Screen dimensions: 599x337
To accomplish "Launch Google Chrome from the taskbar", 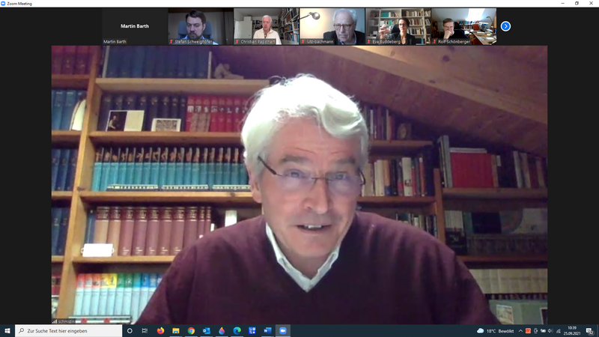I will tap(192, 330).
